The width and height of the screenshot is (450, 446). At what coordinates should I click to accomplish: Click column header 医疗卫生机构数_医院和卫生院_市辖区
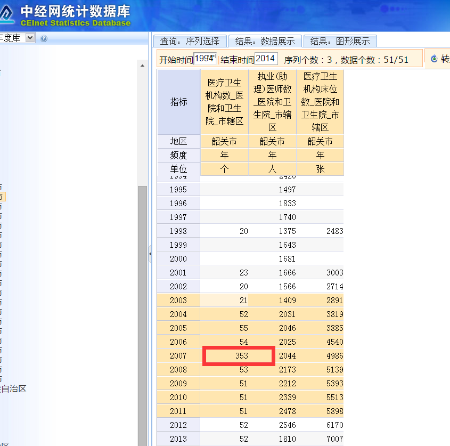(224, 102)
